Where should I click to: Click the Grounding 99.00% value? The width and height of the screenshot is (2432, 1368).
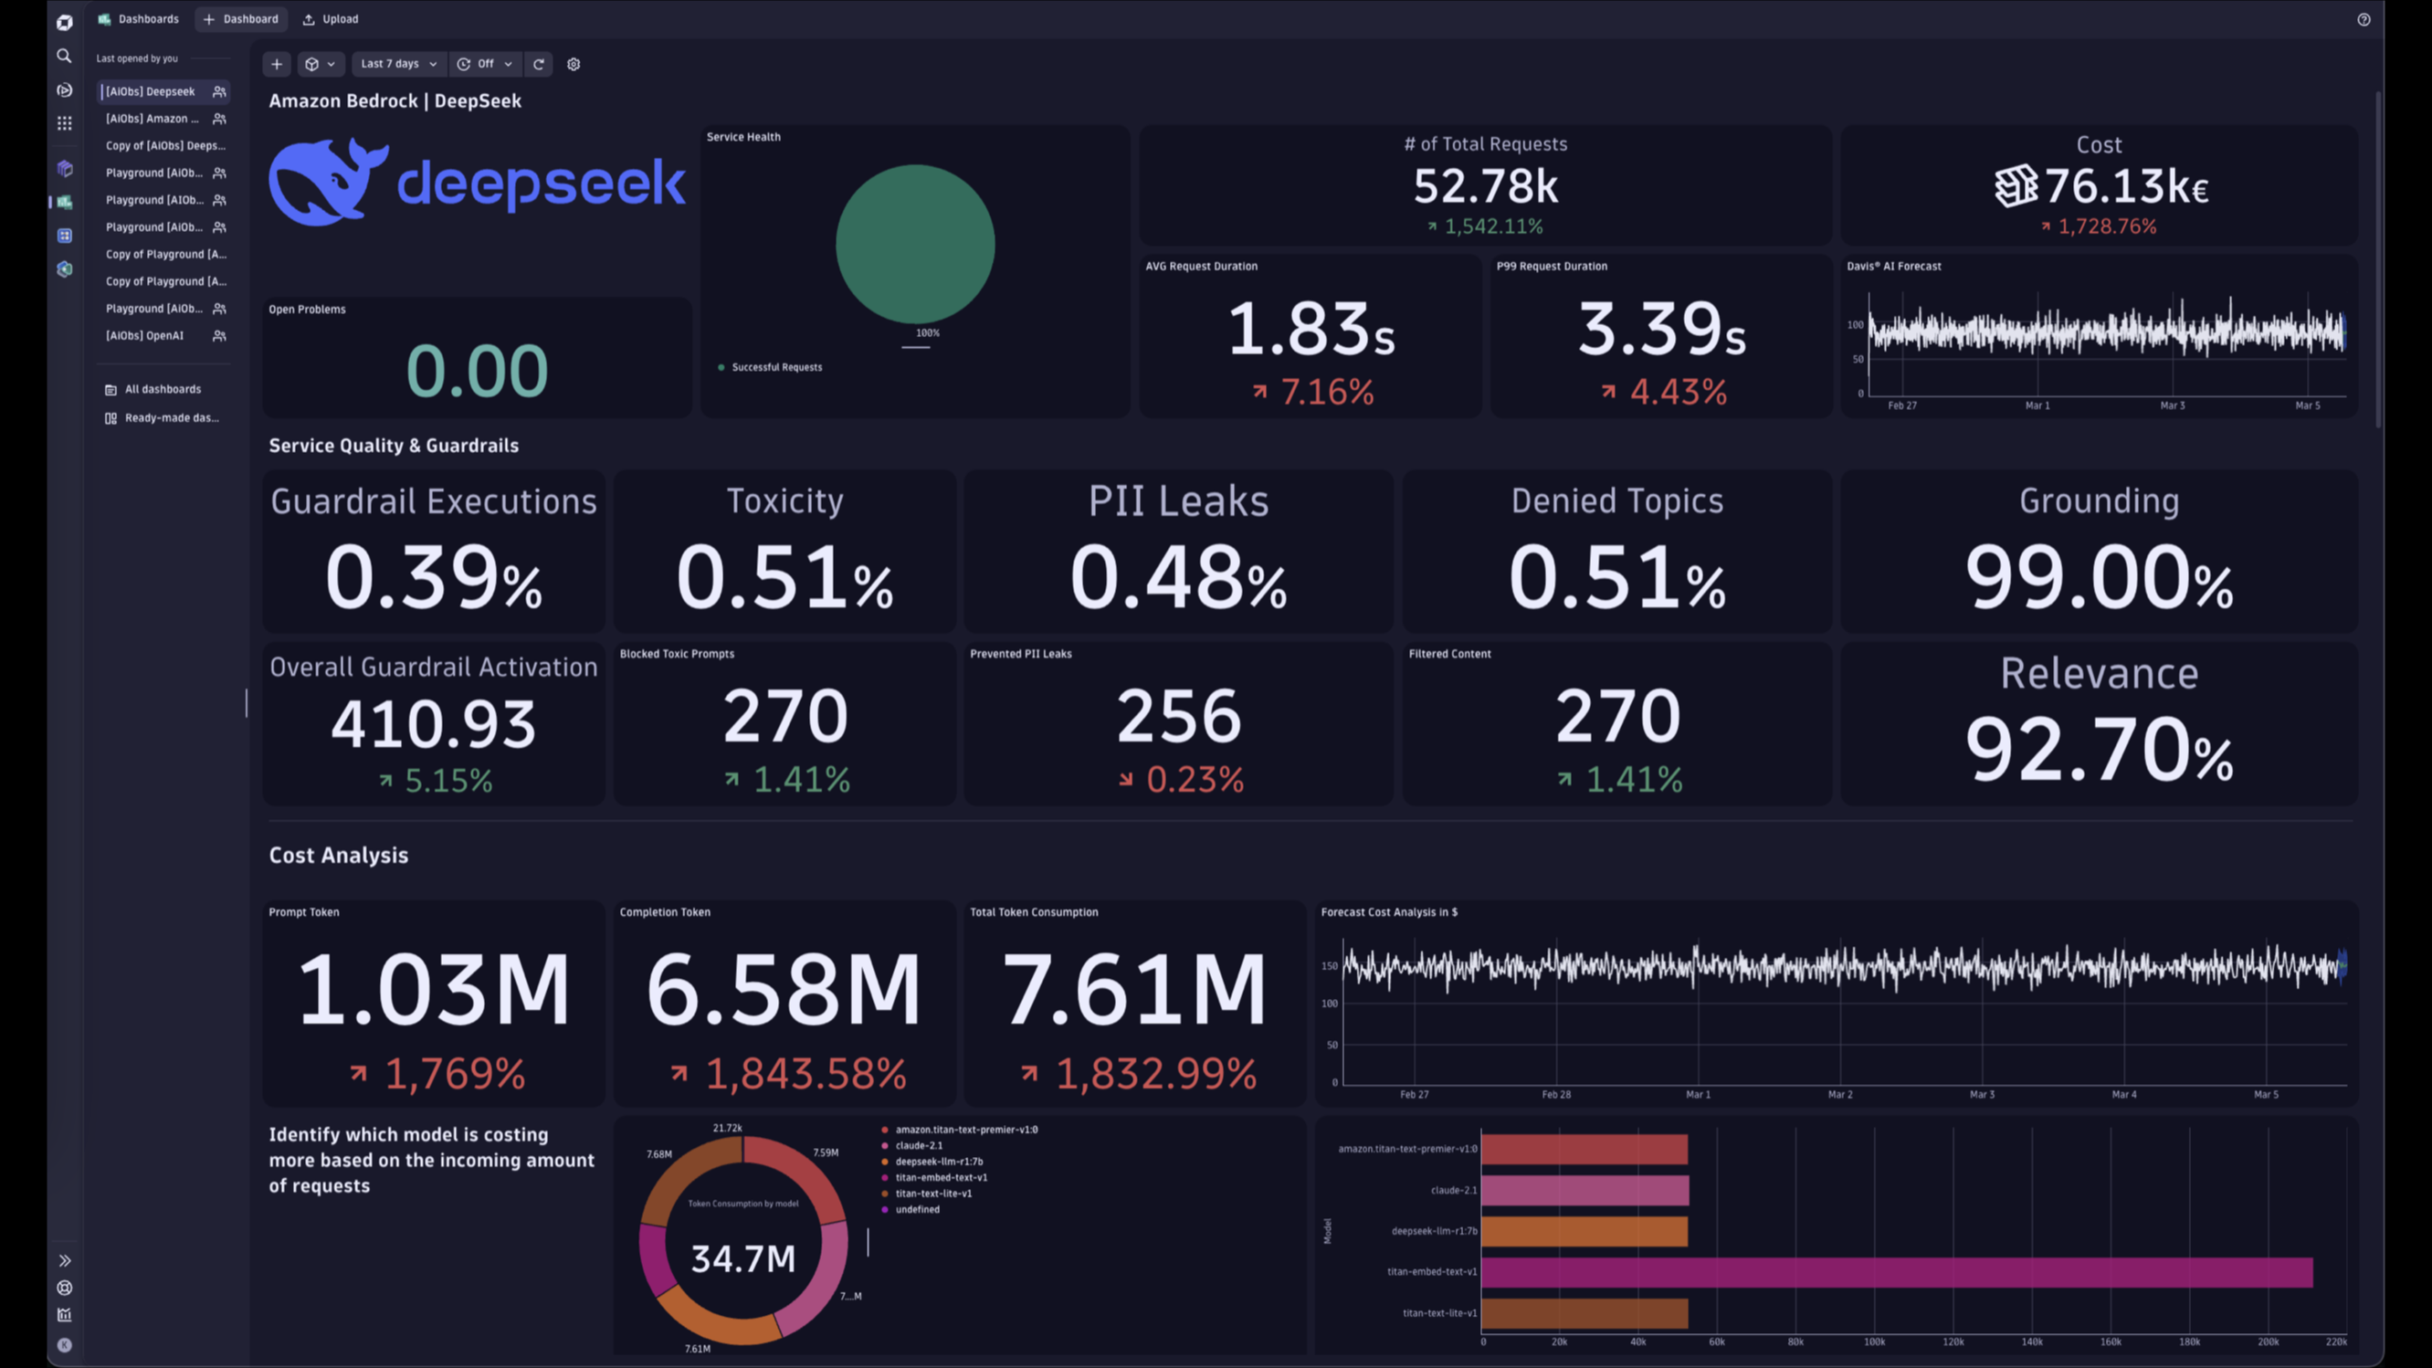point(2099,578)
